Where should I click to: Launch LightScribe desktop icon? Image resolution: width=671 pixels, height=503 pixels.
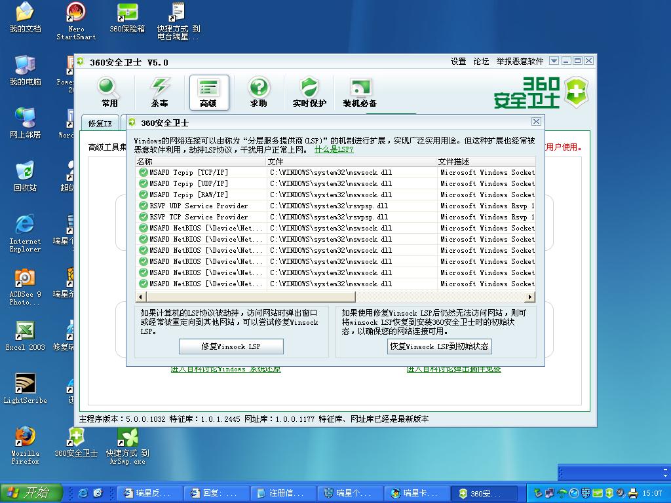[x=26, y=389]
